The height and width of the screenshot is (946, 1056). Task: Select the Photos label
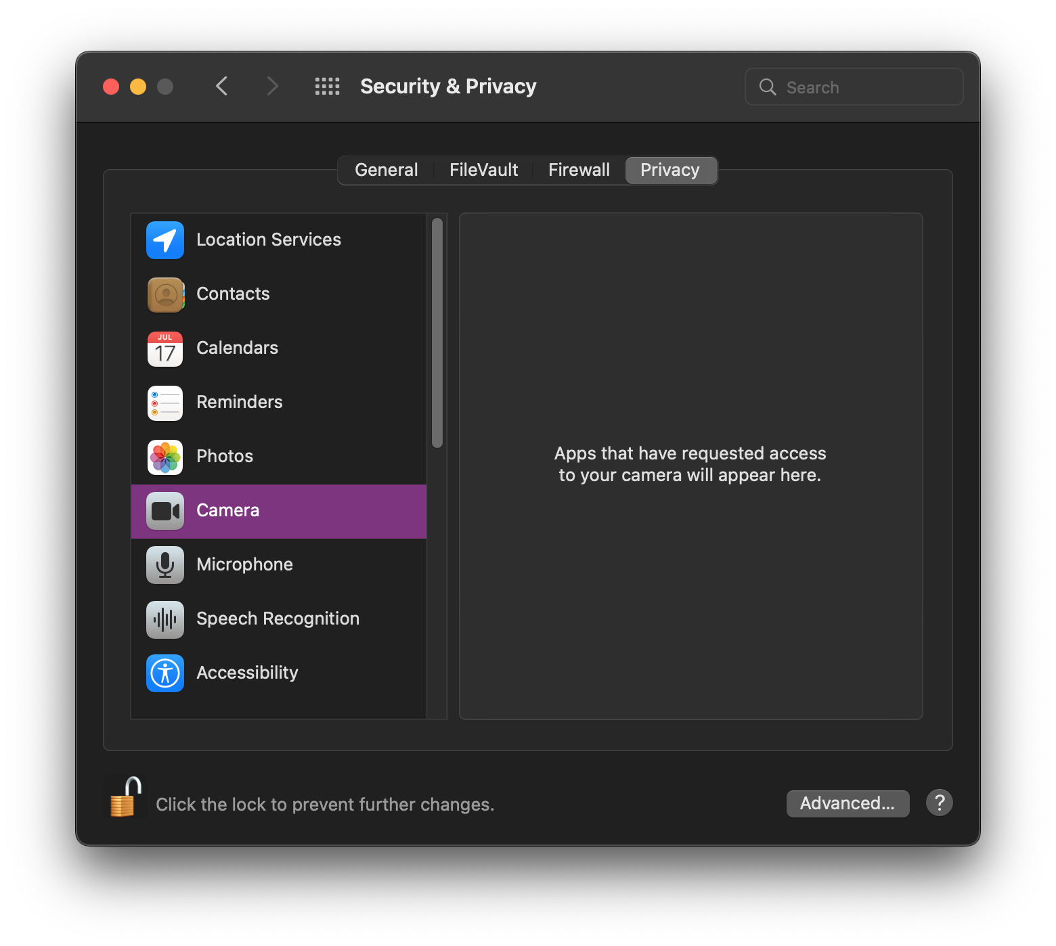[x=225, y=456]
